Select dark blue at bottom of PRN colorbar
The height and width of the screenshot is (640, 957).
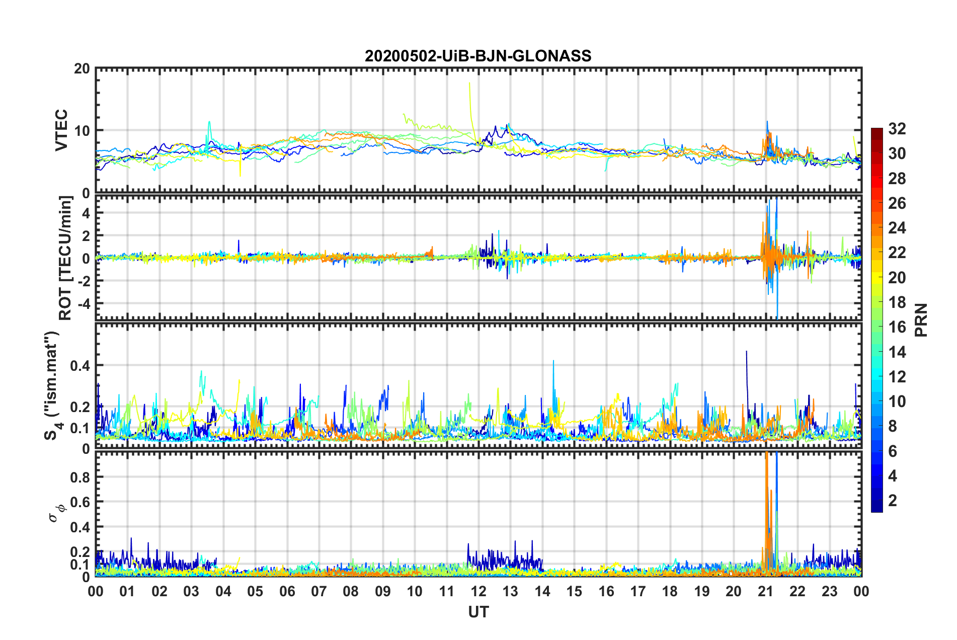[877, 508]
